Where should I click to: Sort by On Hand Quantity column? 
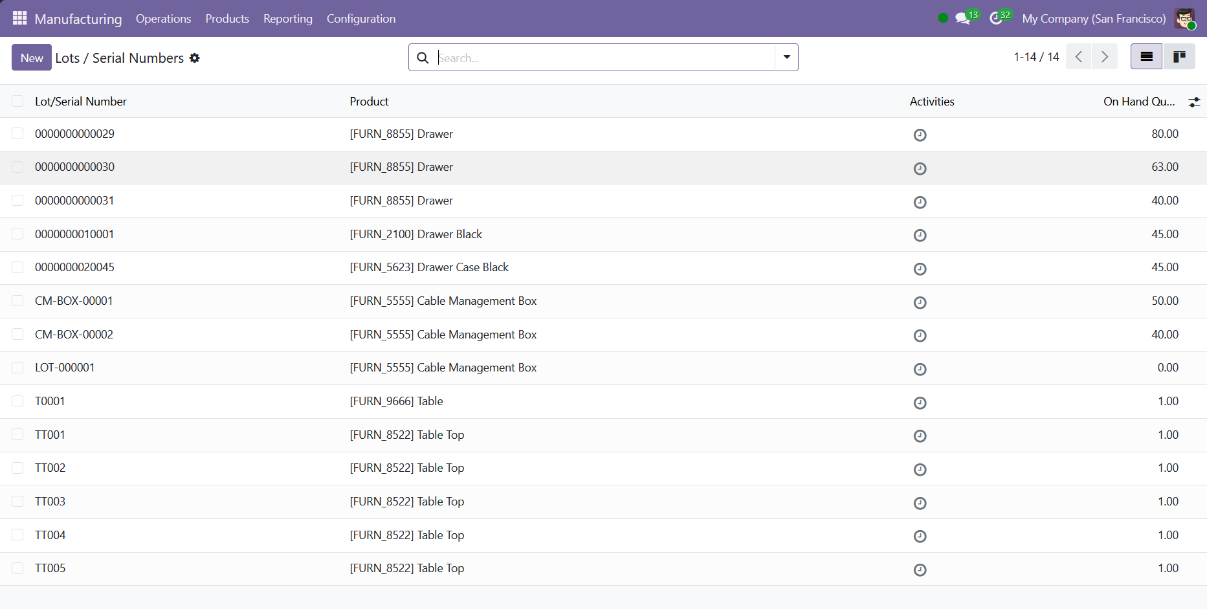coord(1139,102)
